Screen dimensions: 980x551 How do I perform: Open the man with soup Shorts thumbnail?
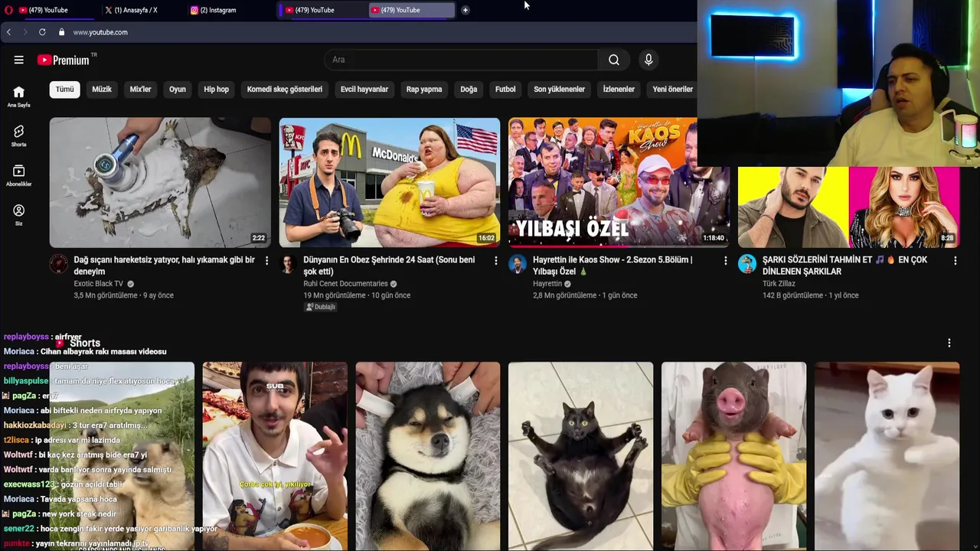point(275,456)
